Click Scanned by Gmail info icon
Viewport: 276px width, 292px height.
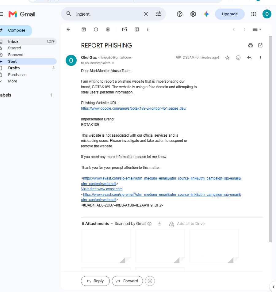[x=149, y=224]
